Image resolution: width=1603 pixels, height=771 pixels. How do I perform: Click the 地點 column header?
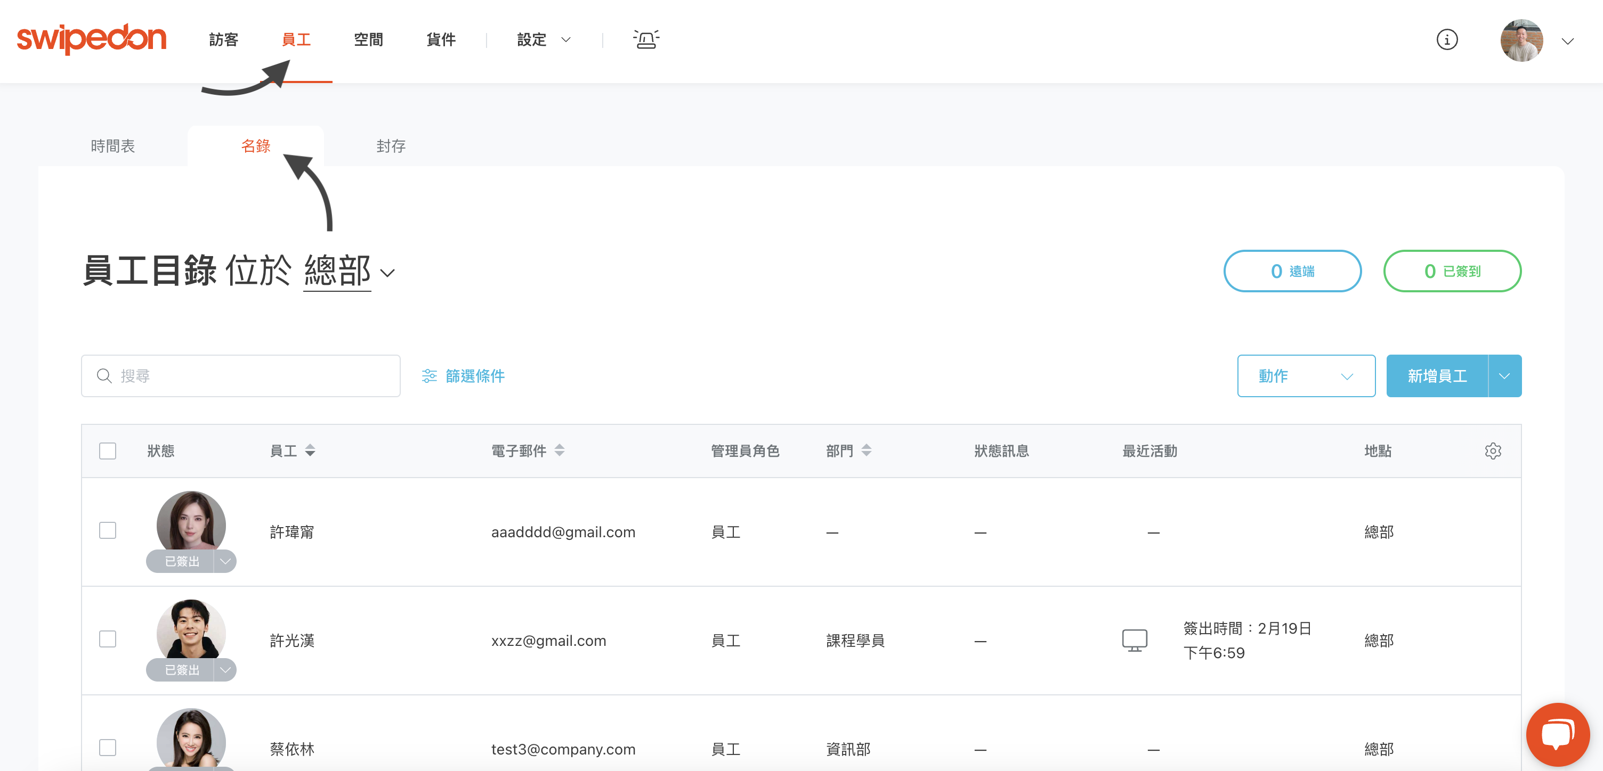pyautogui.click(x=1378, y=451)
